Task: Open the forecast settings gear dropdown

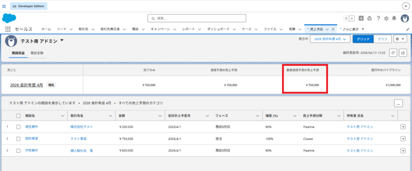Action: (x=400, y=39)
